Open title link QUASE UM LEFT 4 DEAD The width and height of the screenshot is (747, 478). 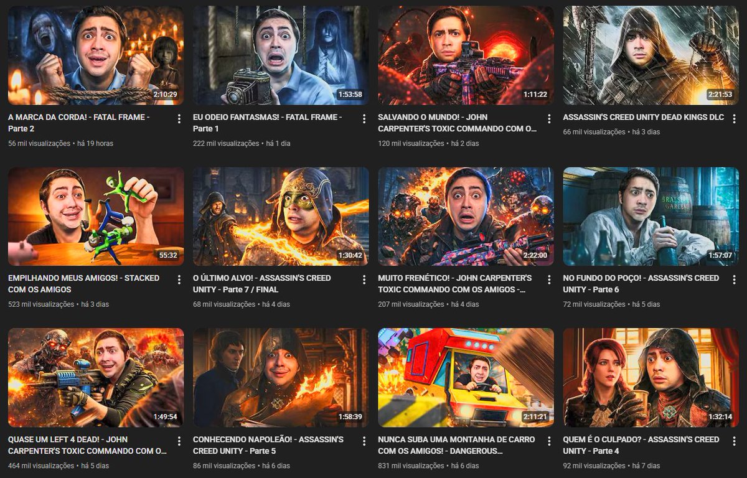tap(87, 445)
